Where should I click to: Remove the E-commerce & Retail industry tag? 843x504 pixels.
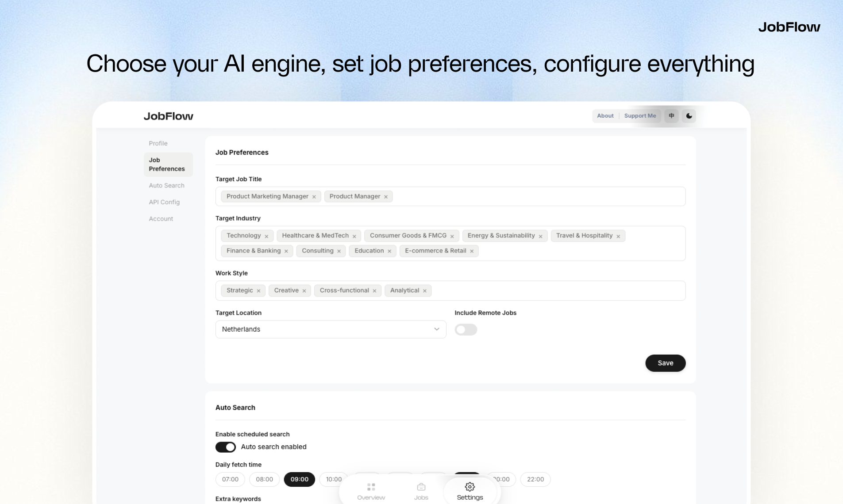tap(471, 251)
